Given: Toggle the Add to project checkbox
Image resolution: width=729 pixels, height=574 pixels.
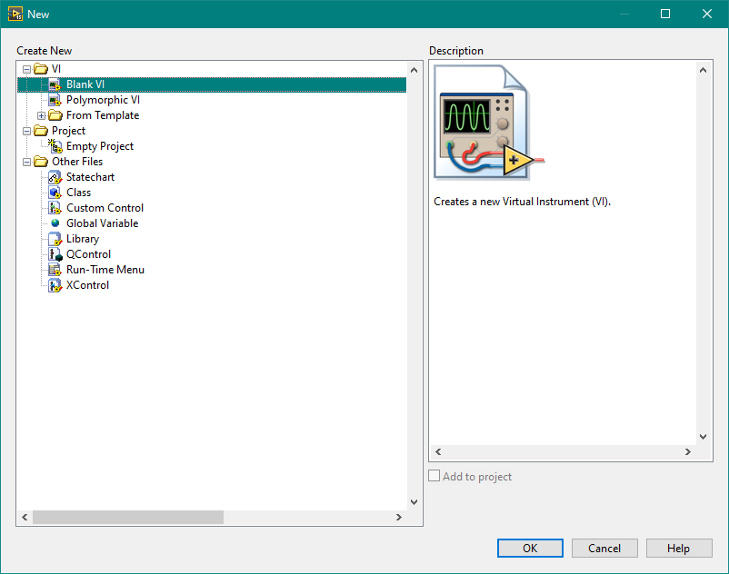Looking at the screenshot, I should 434,476.
